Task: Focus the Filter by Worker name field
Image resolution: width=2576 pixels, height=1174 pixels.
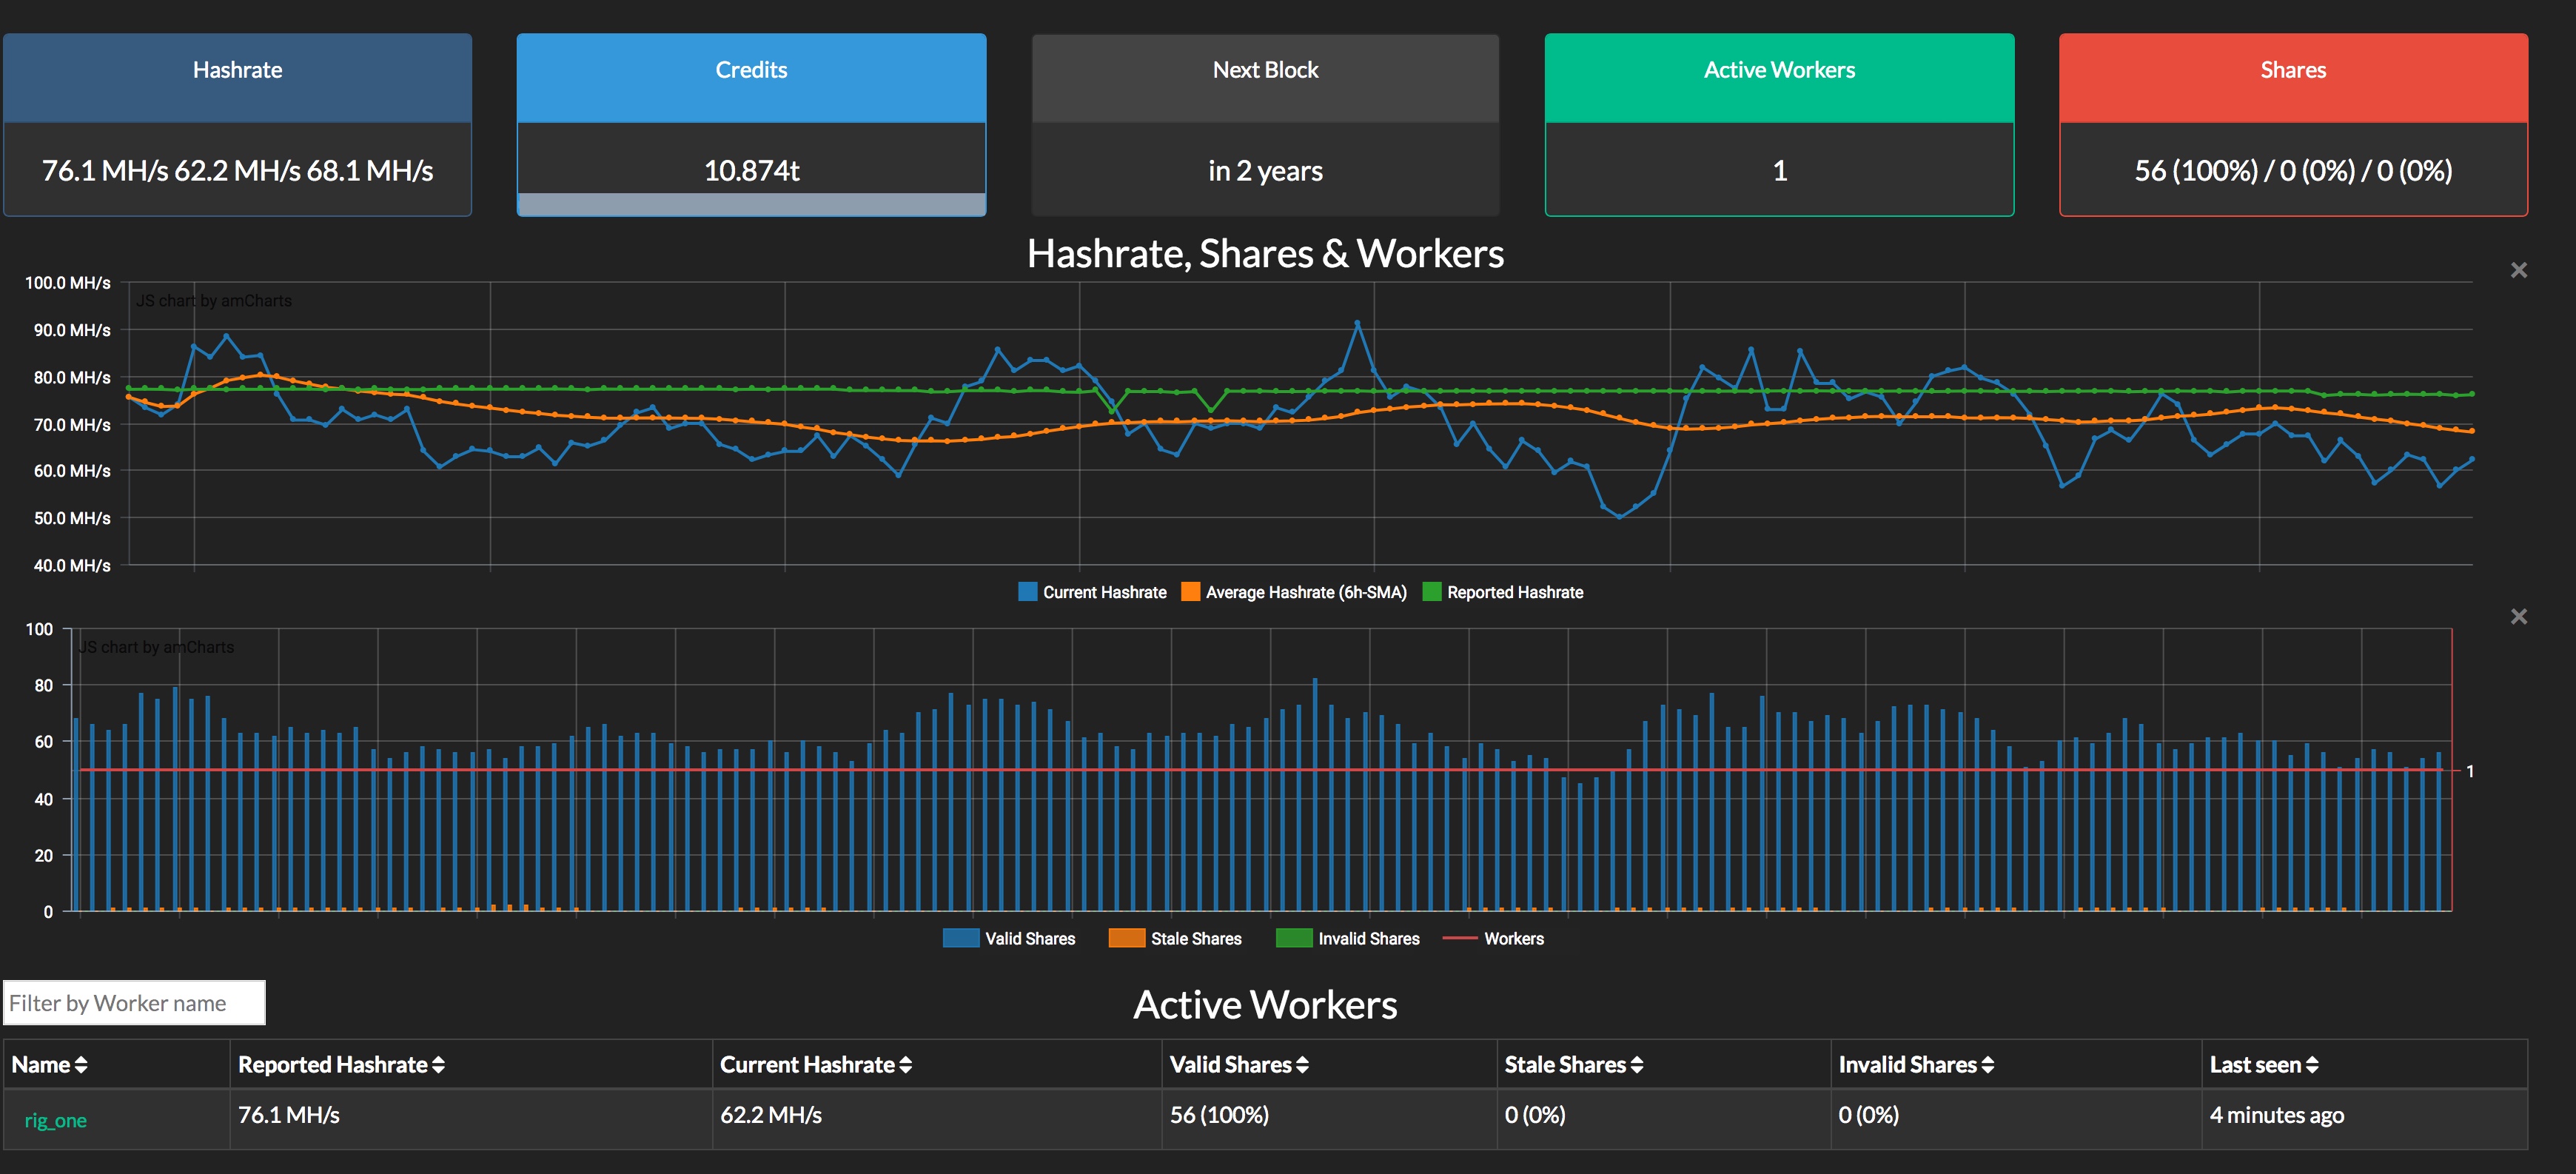Action: coord(134,1002)
